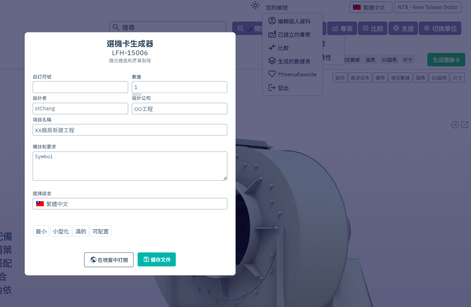Select the 滿的 option
The height and width of the screenshot is (307, 471).
tap(81, 231)
